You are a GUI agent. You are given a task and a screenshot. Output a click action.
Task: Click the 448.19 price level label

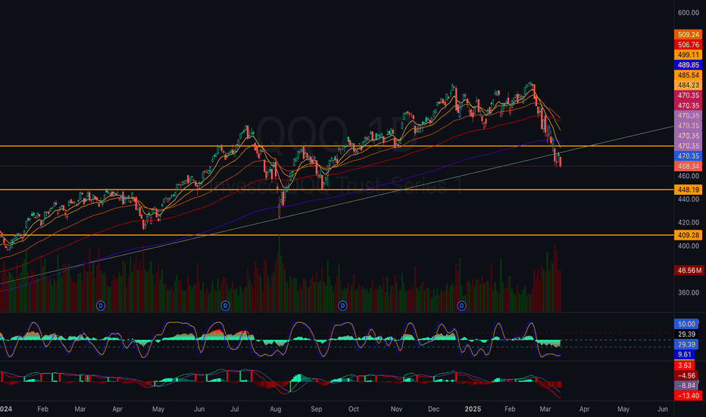[688, 190]
